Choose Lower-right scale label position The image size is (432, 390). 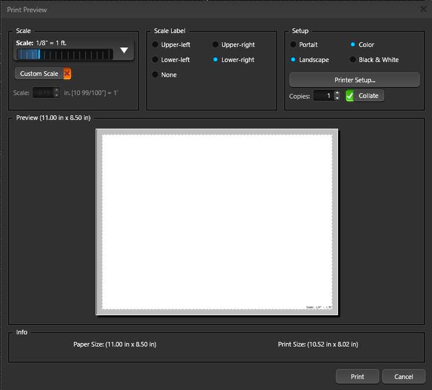coord(216,60)
